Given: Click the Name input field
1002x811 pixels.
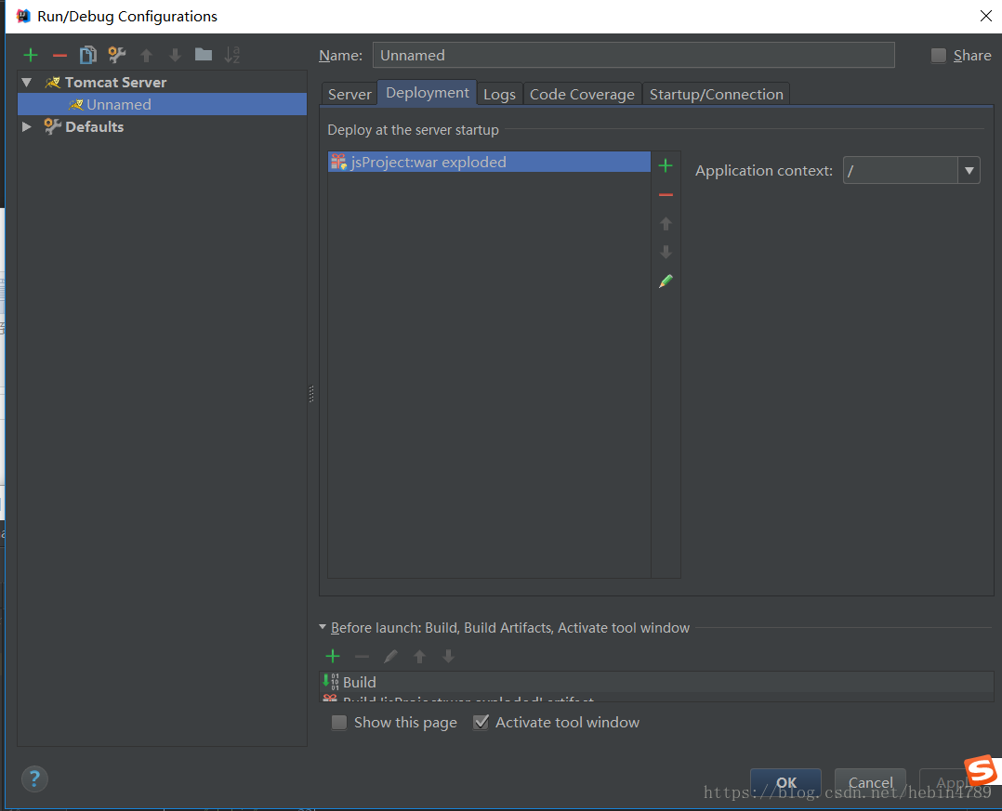Looking at the screenshot, I should pos(633,55).
